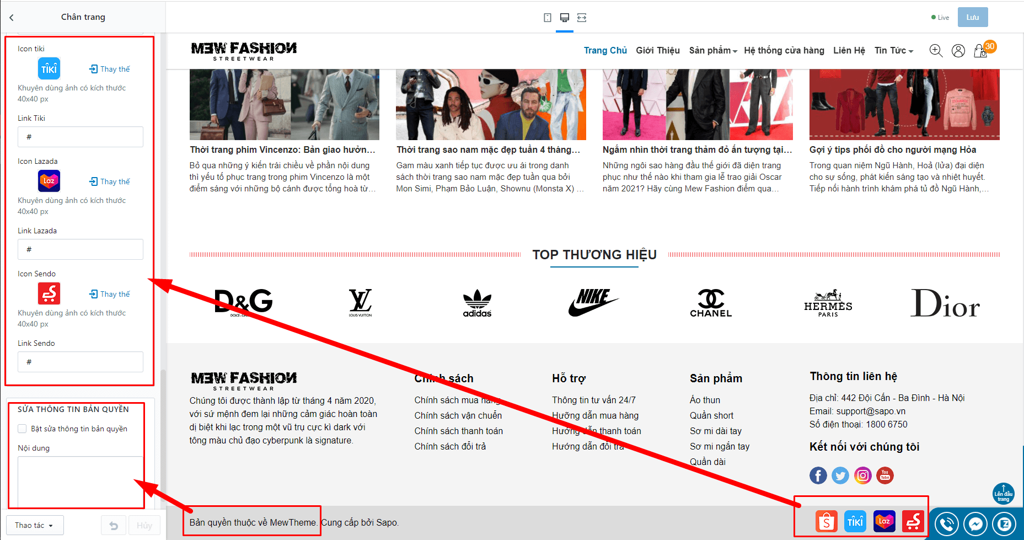Open Chính sách đổi trả footer link

(x=450, y=446)
